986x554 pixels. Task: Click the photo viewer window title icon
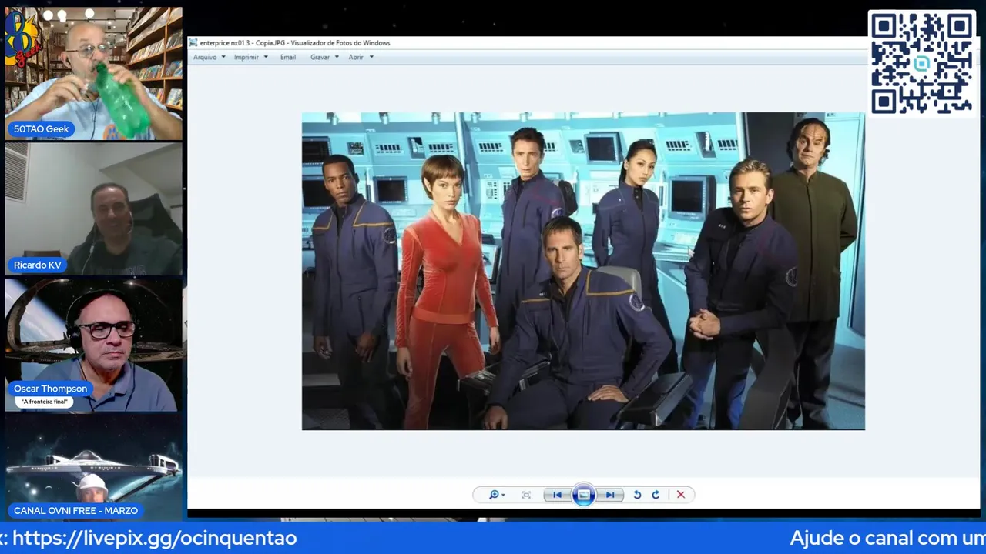193,43
